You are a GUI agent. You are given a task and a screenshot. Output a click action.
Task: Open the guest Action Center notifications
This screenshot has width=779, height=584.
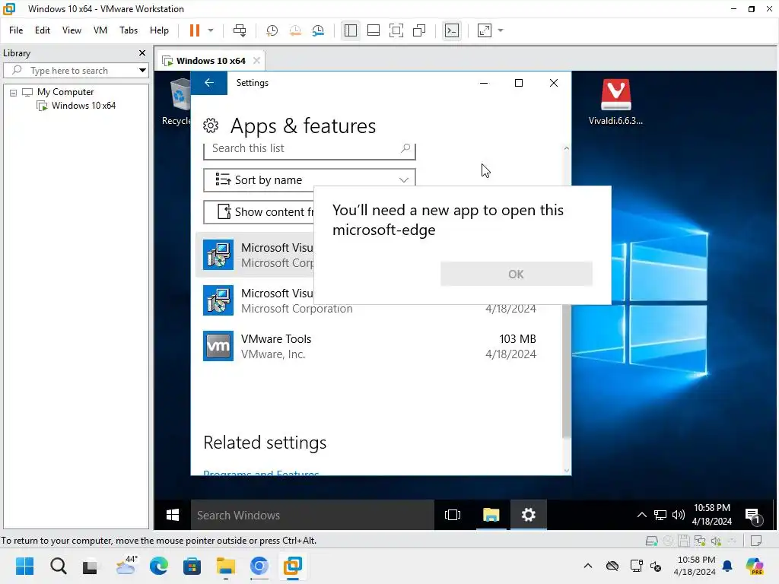[753, 516]
